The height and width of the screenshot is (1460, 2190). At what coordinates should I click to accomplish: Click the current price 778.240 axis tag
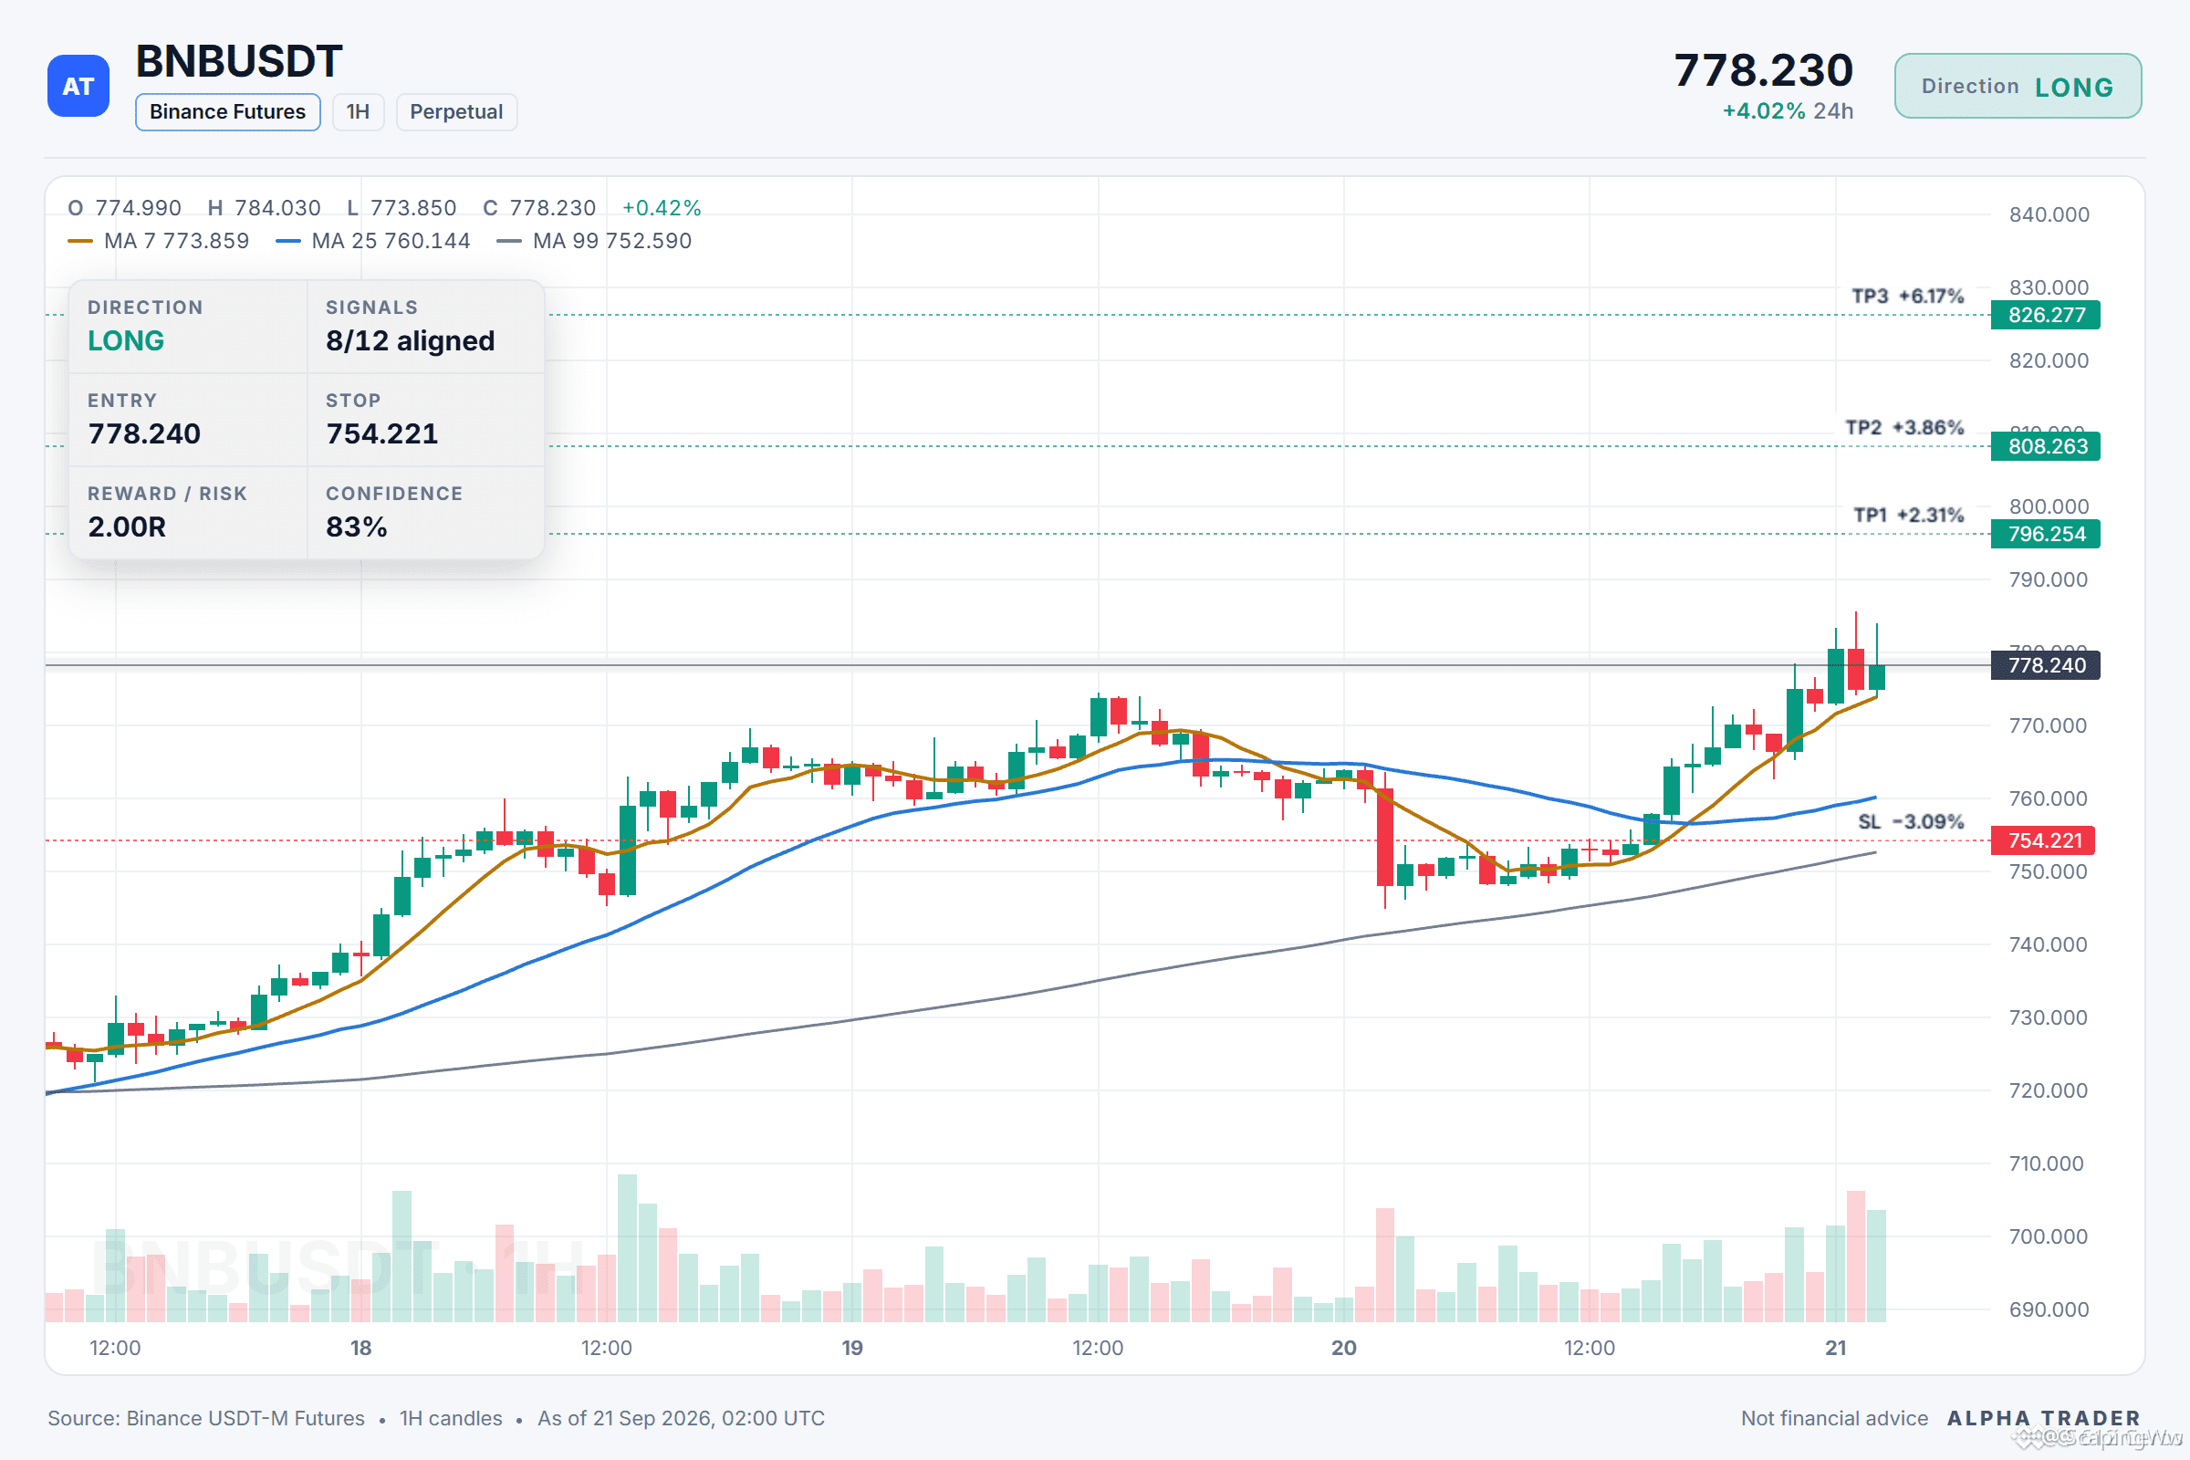point(2046,665)
